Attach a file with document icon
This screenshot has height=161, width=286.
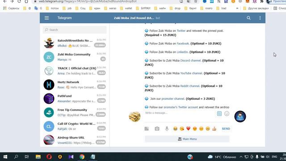point(147,129)
